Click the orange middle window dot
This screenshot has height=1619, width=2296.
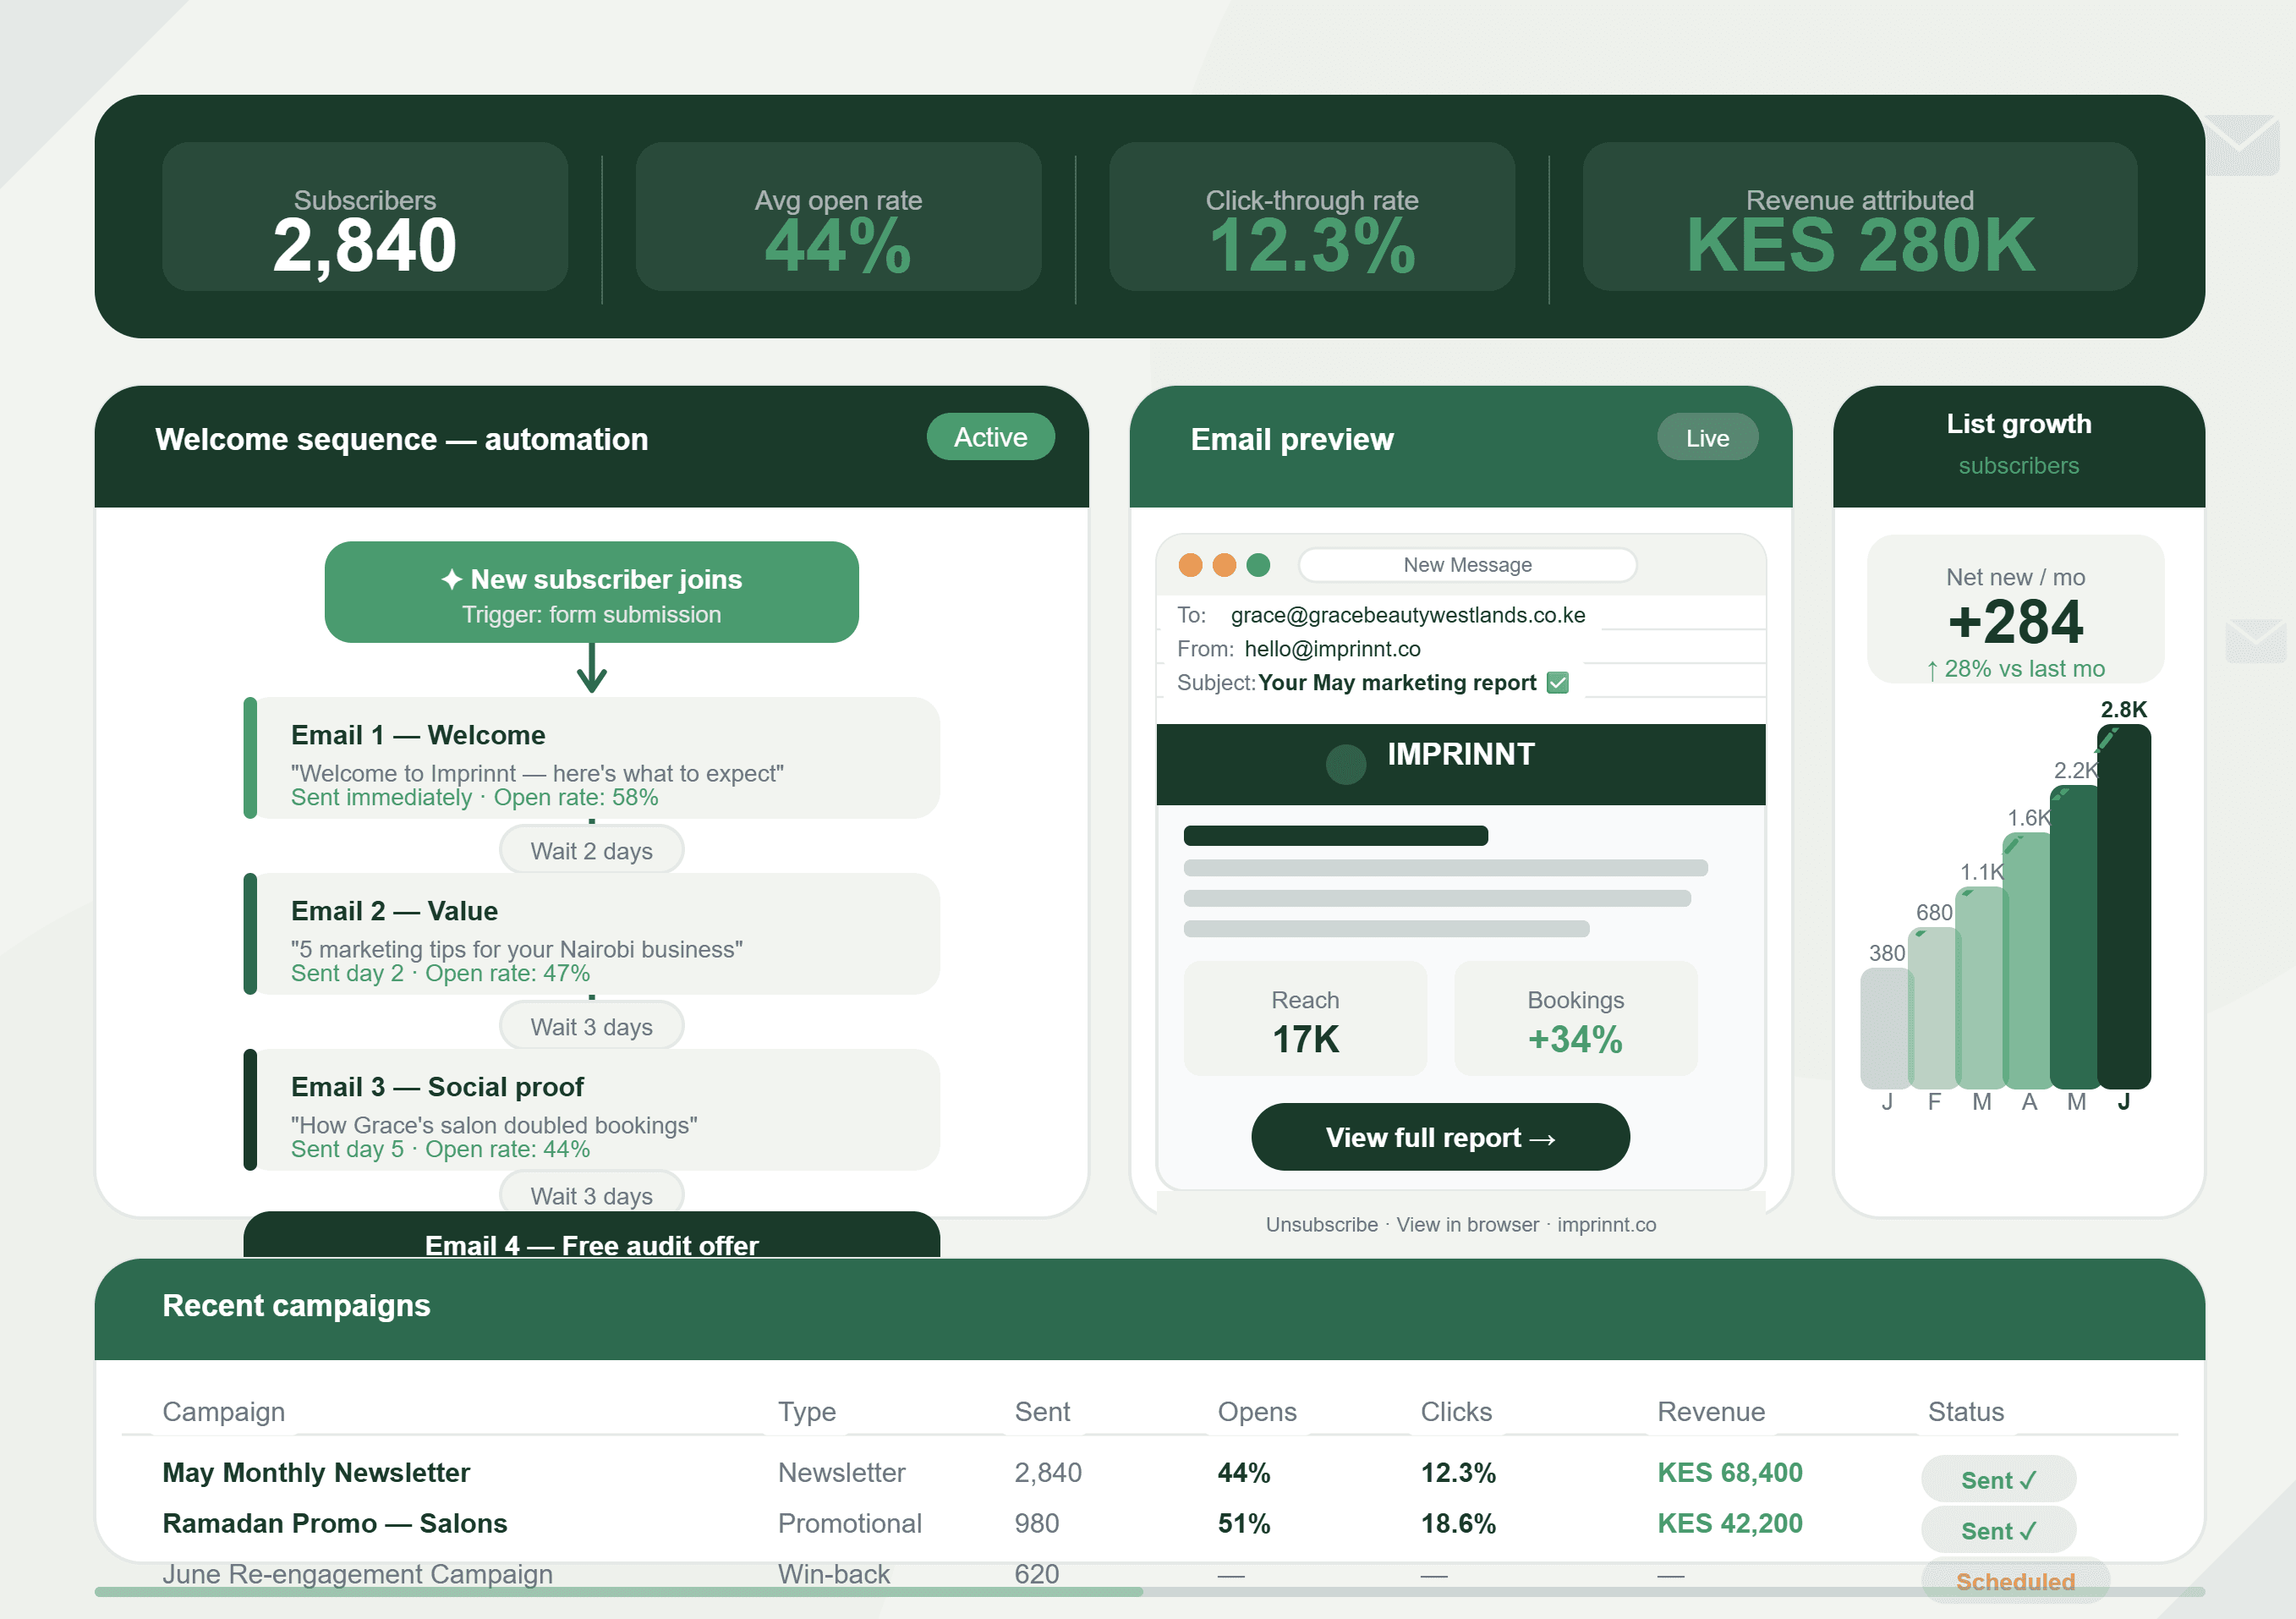pos(1224,565)
